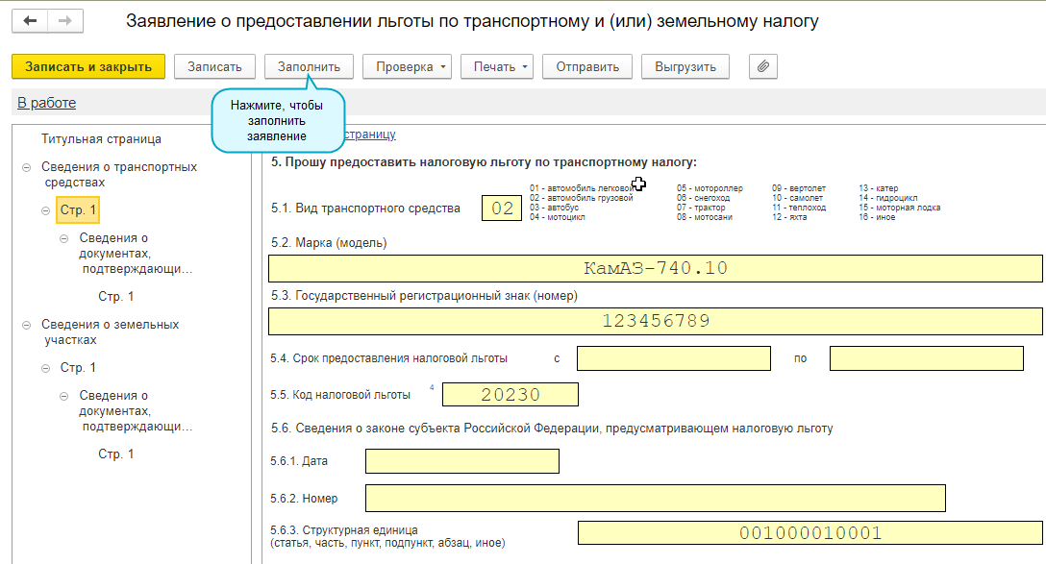Image resolution: width=1046 pixels, height=564 pixels.
Task: Click Заполнить to fill the statement
Action: tap(309, 66)
